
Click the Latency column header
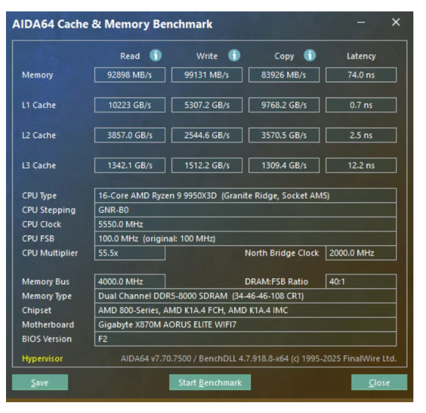coord(361,56)
